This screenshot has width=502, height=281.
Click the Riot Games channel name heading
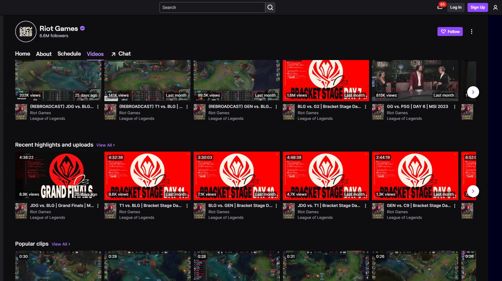[59, 29]
